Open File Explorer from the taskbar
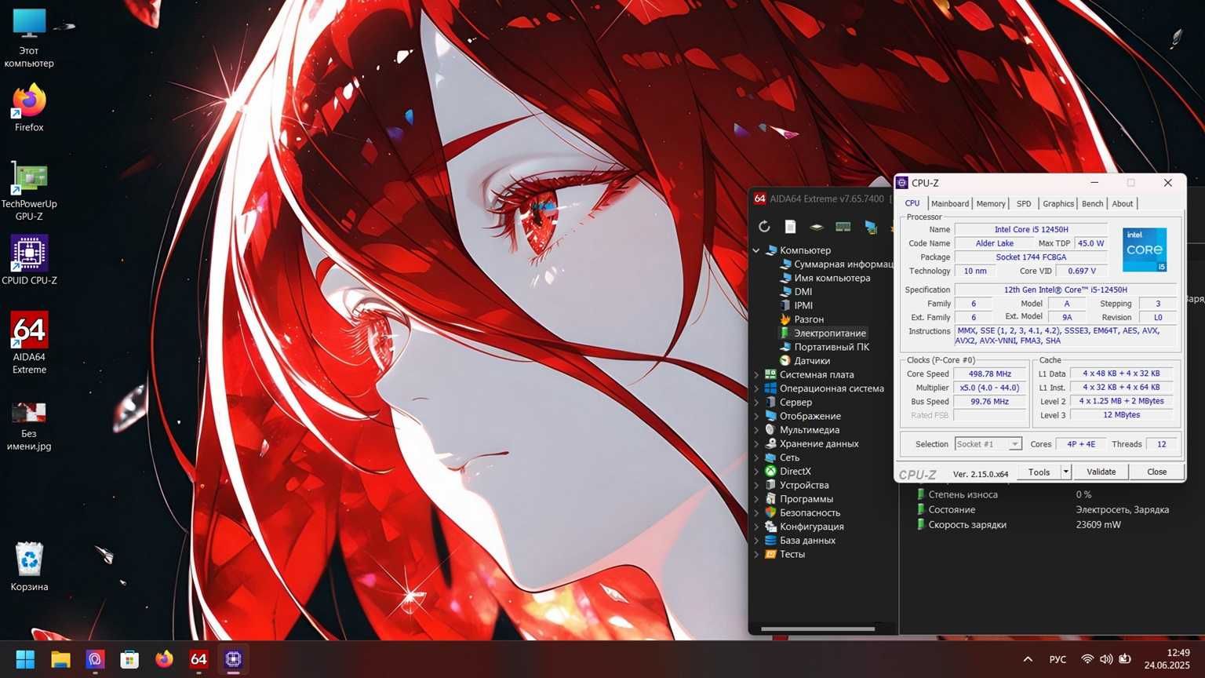 [60, 659]
